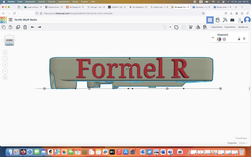Open the Extras menu
Image resolution: width=251 pixels, height=157 pixels.
(x=75, y=2)
